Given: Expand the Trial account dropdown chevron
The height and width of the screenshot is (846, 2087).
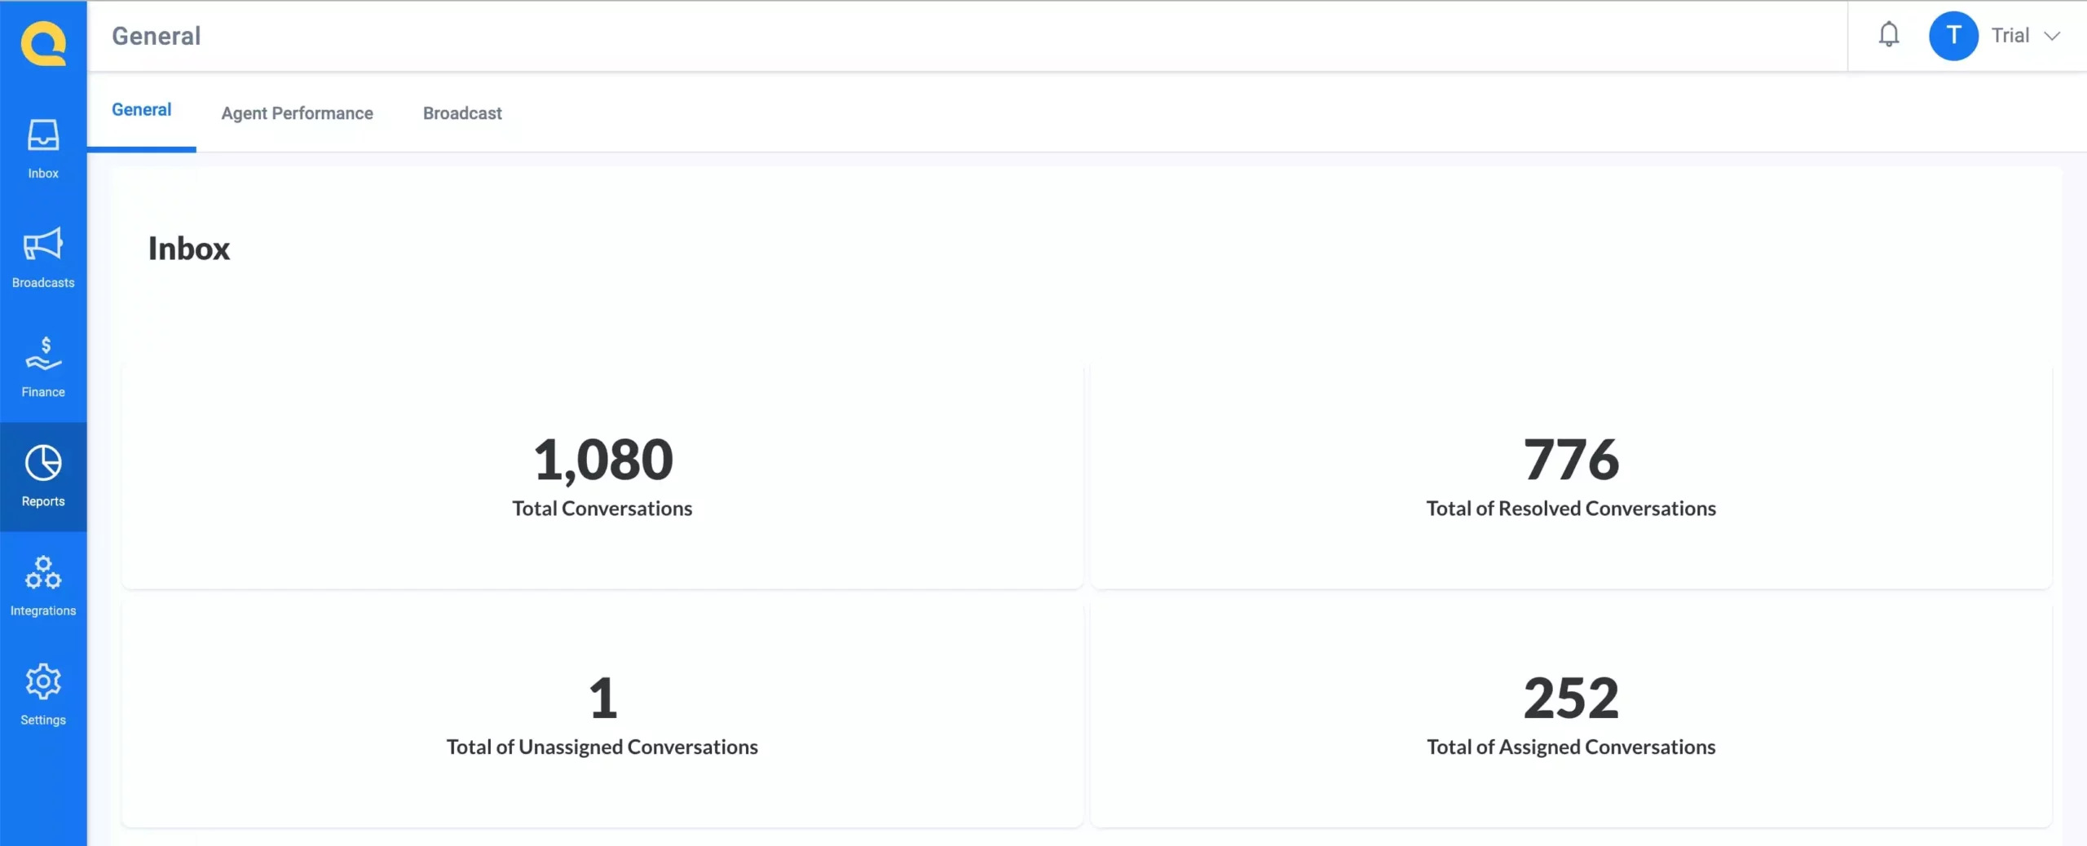Looking at the screenshot, I should (2052, 36).
